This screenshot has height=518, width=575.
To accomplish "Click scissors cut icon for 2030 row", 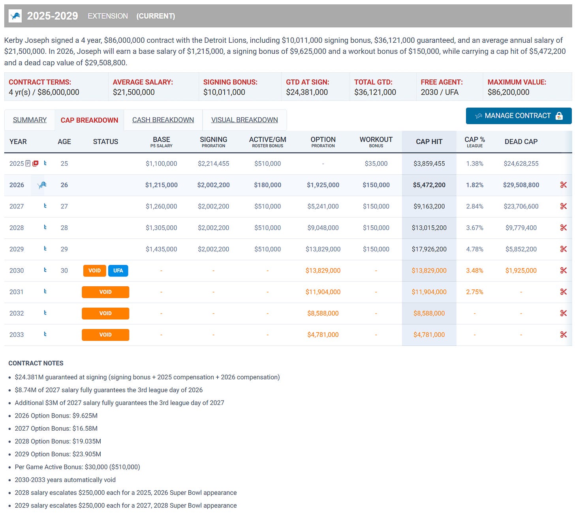I will (564, 270).
